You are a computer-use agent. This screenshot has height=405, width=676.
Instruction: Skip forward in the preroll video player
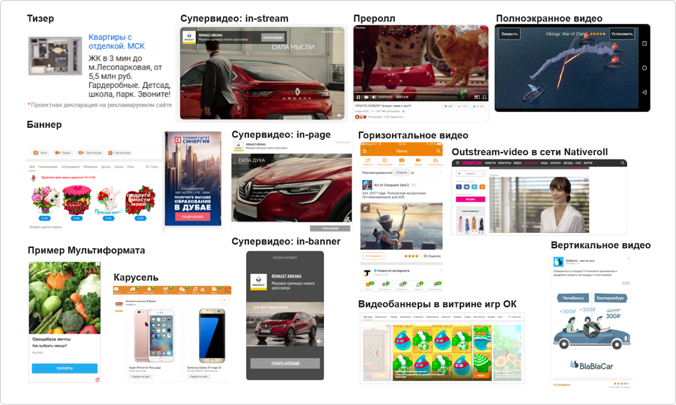[366, 97]
